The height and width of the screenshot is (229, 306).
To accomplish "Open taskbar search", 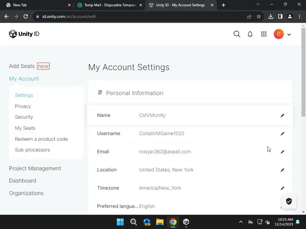I will click(x=134, y=222).
